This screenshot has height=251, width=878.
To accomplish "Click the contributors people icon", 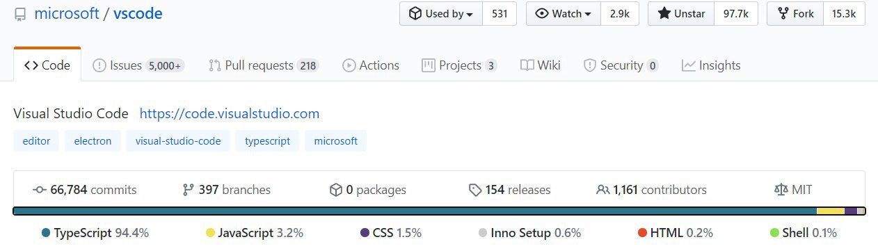I will (603, 190).
